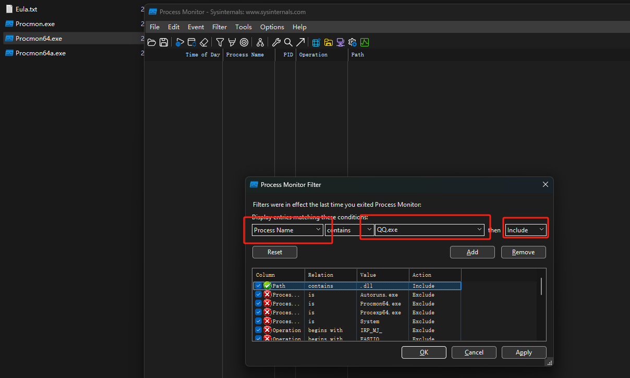Open filter dialog via funnel icon
This screenshot has height=378, width=630.
click(220, 42)
